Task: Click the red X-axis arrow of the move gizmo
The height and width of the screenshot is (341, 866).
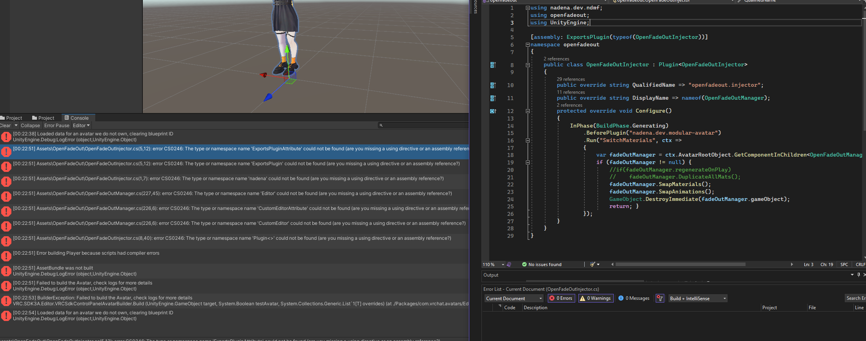Action: pos(263,75)
